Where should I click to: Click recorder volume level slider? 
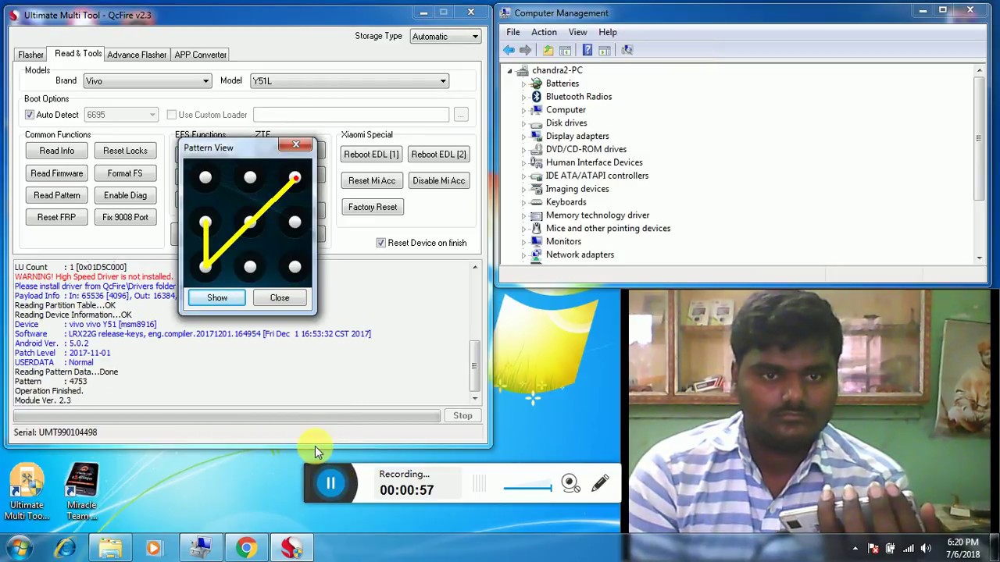click(x=527, y=489)
